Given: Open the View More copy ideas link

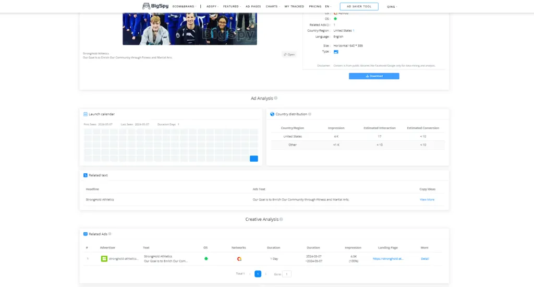Looking at the screenshot, I should pos(427,199).
